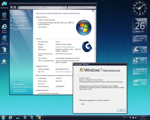The image size is (150, 120).
Task: Click the analog clock gadget
Action: click(x=140, y=8)
